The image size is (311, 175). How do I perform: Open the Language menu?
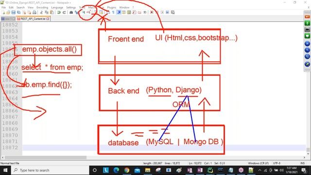tap(57, 7)
